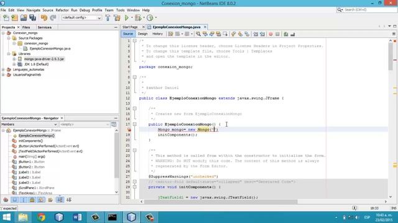Image resolution: width=398 pixels, height=223 pixels.
Task: Open Microsoft Word from the taskbar
Action: point(77,217)
